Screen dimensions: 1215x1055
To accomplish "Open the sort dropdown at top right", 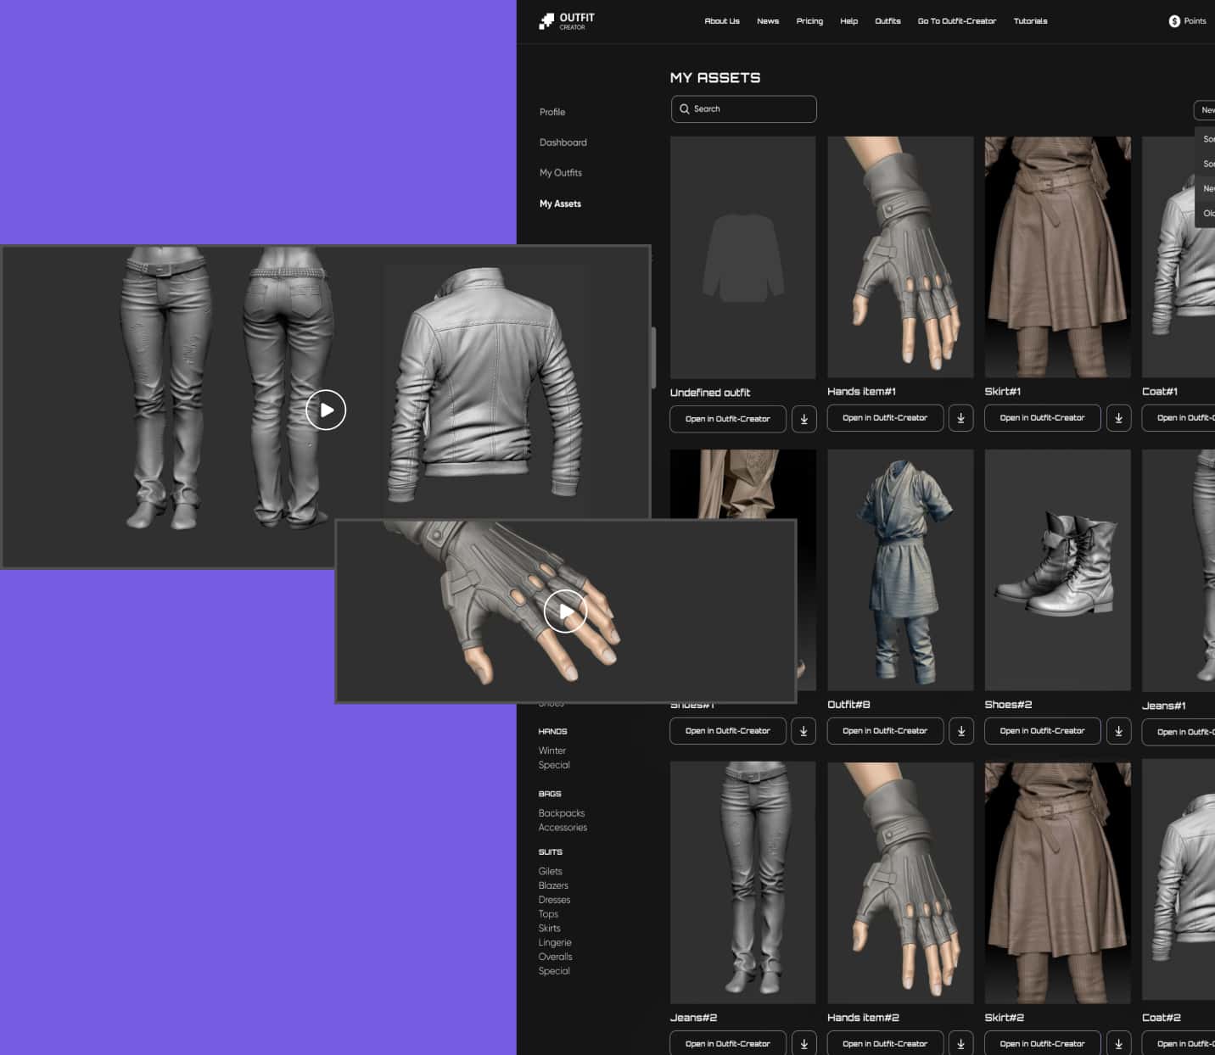I will [x=1205, y=110].
